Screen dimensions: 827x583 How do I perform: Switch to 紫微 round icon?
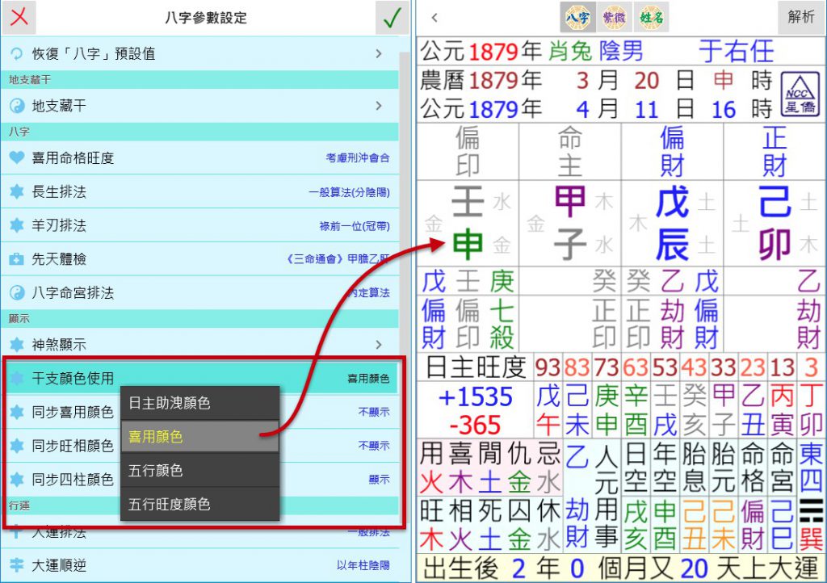tap(613, 17)
